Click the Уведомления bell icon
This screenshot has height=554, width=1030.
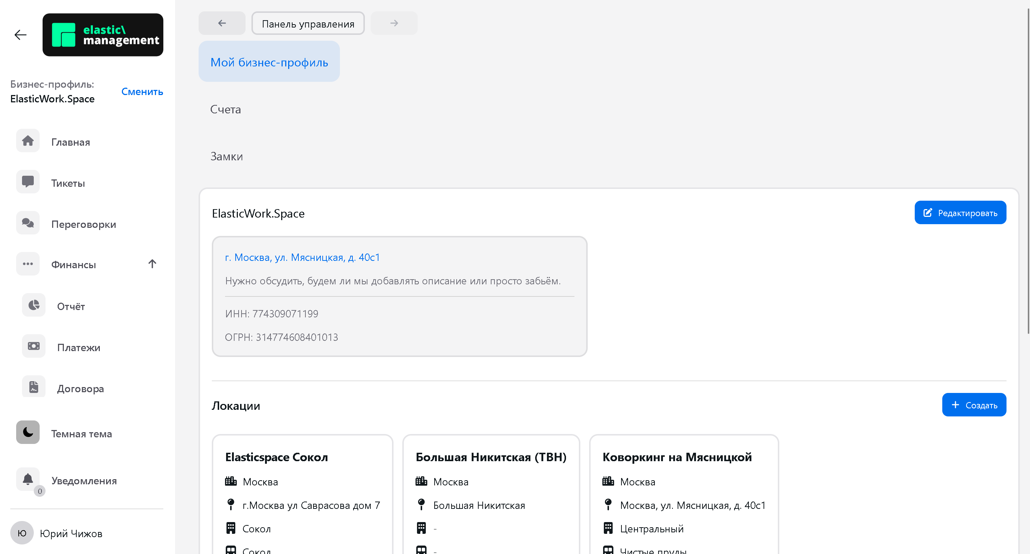pyautogui.click(x=28, y=479)
